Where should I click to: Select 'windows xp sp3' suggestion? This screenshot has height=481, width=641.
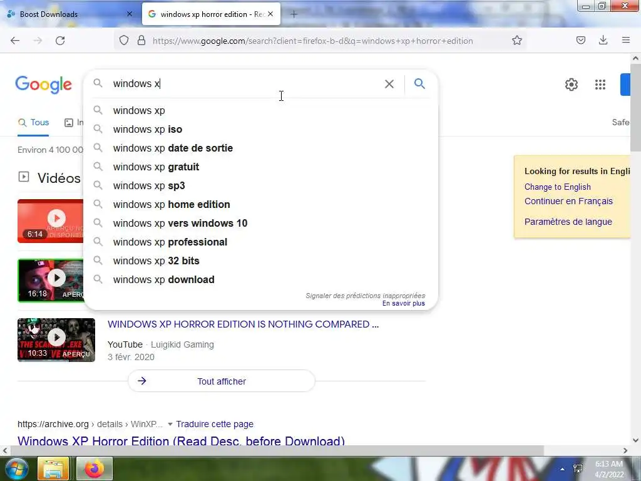[x=262, y=185]
